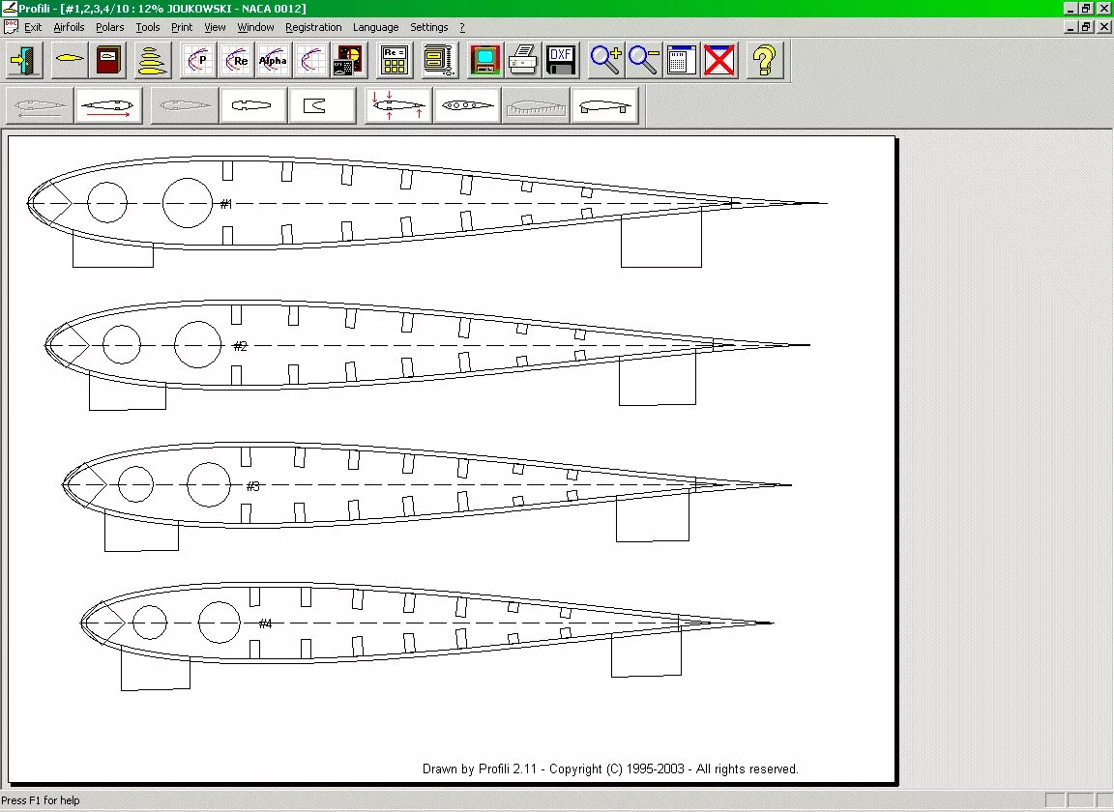Image resolution: width=1114 pixels, height=812 pixels.
Task: Zoom in with the magnifier plus icon
Action: (606, 60)
